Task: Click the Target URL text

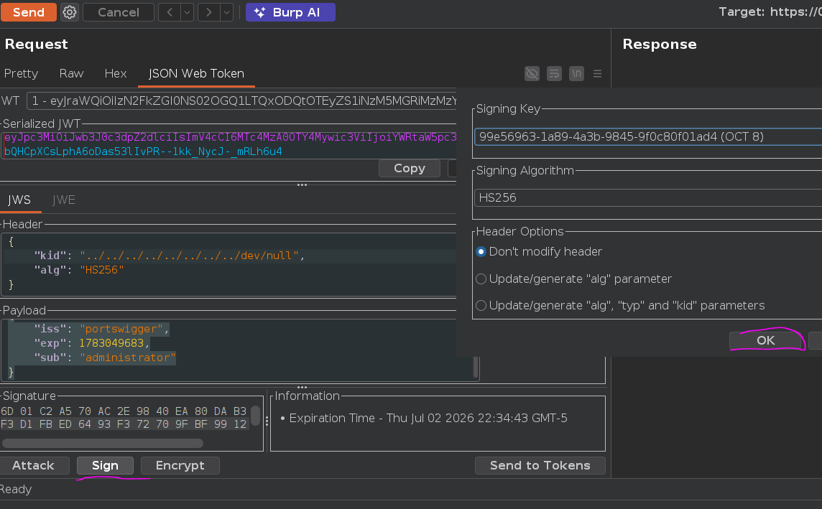Action: [770, 12]
